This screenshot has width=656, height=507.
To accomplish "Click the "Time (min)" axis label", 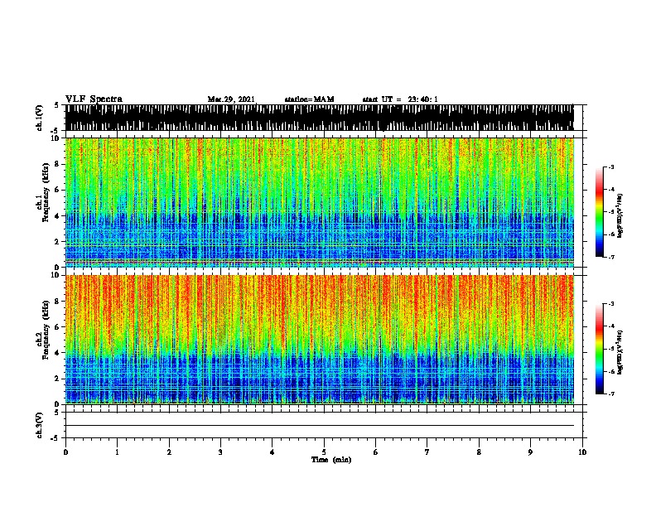I will pyautogui.click(x=331, y=460).
